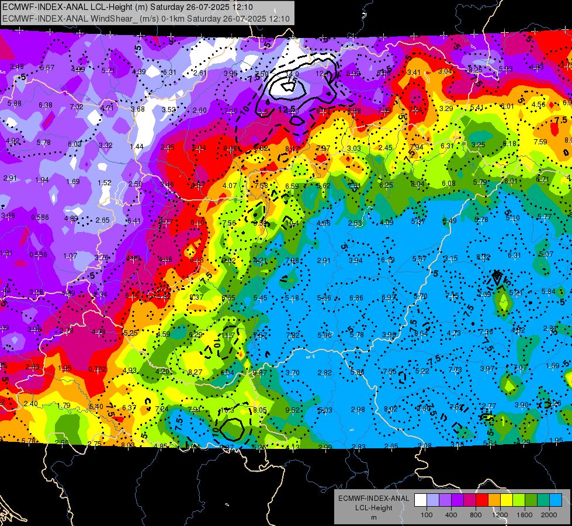Click the WindShear_ (m/s) 0-1km title line
Screen dimensions: 572x526
coord(146,19)
